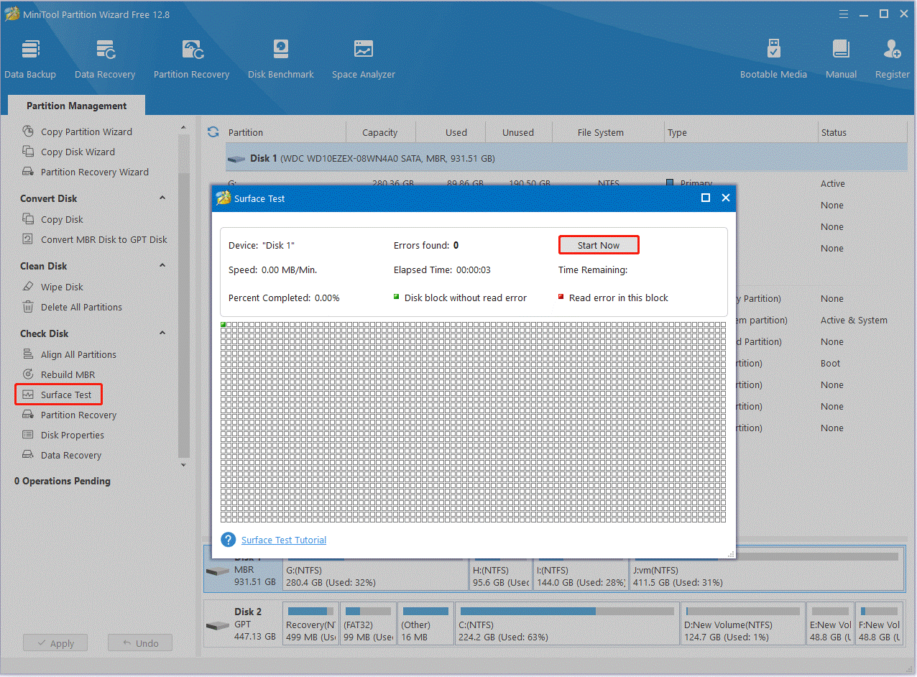Click Start Now to begin surface test
Image resolution: width=917 pixels, height=677 pixels.
point(599,244)
